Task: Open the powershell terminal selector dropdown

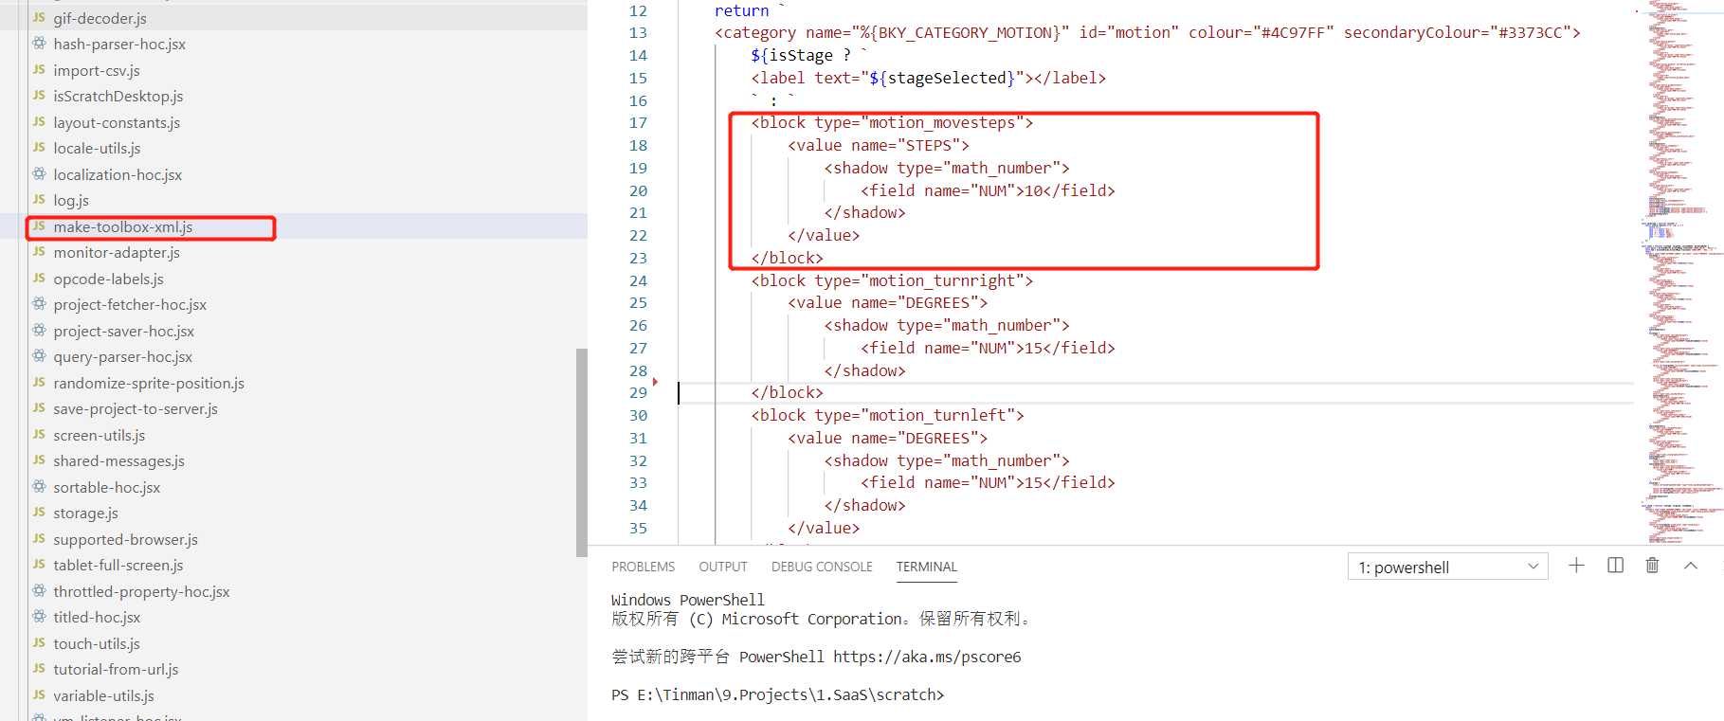Action: [x=1447, y=567]
